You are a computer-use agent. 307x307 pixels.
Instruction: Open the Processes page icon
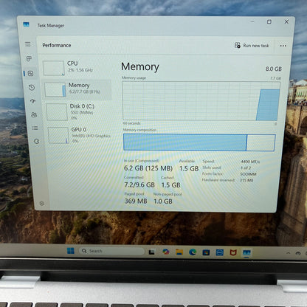pos(29,59)
